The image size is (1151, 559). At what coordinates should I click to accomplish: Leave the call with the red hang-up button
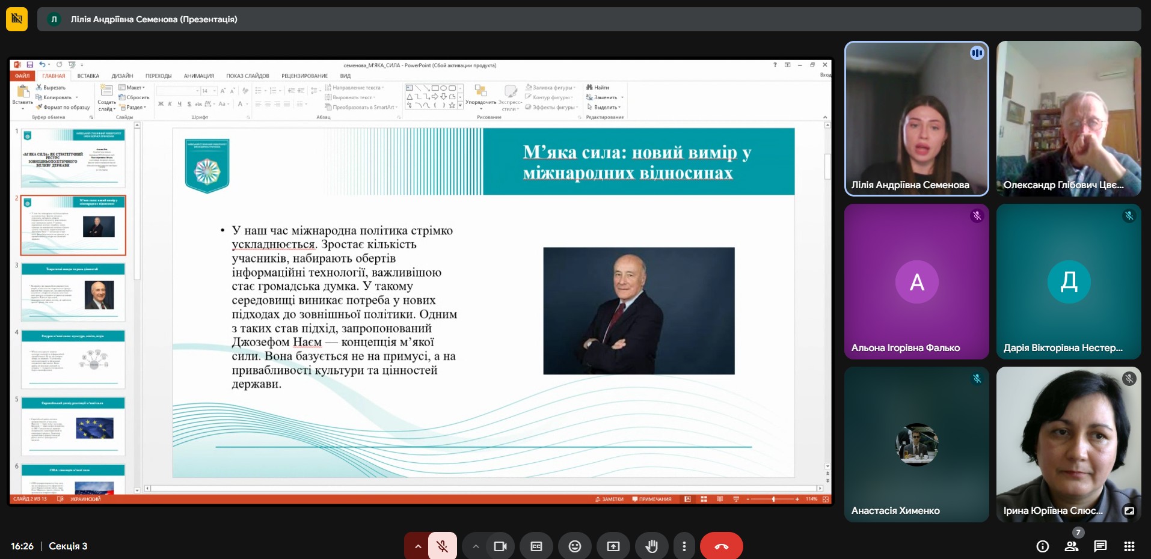tap(721, 546)
